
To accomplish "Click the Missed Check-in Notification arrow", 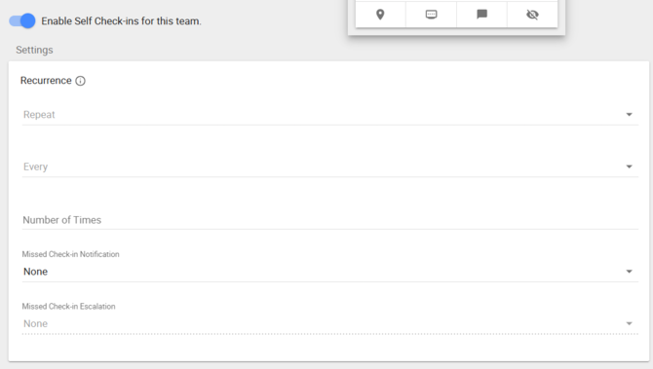I will point(629,272).
